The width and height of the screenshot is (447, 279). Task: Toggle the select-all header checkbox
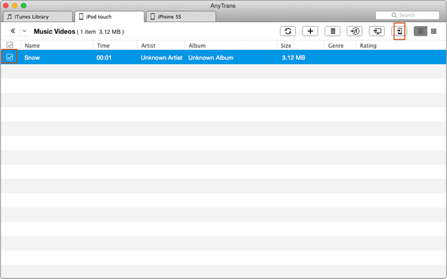click(10, 45)
